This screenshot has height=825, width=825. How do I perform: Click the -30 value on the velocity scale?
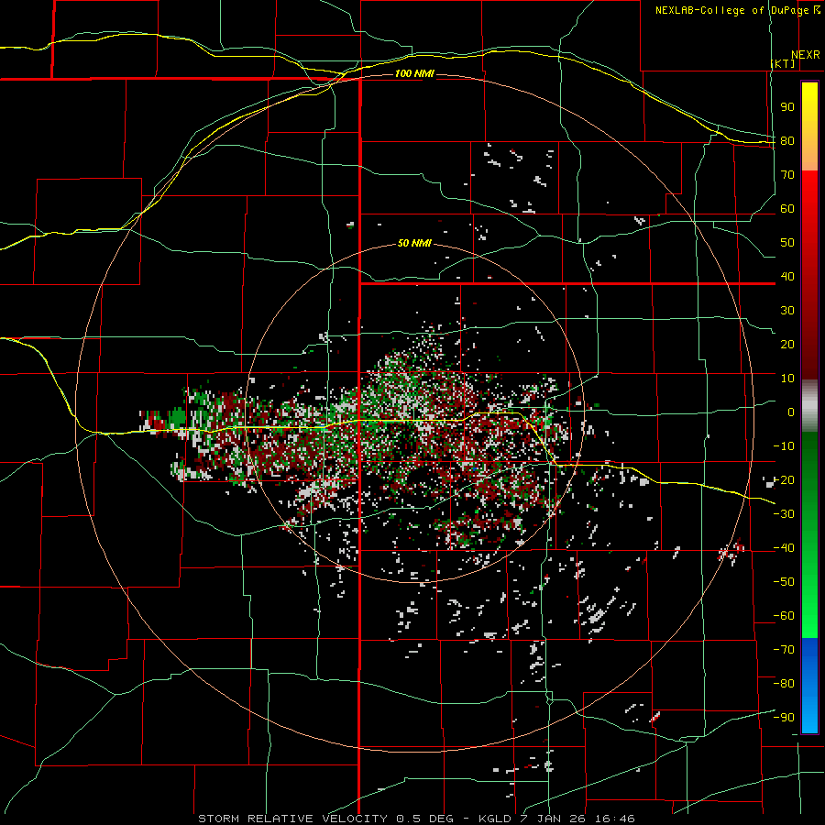coord(784,514)
